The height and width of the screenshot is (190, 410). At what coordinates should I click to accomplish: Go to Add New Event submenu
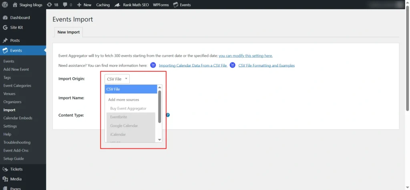coord(16,70)
